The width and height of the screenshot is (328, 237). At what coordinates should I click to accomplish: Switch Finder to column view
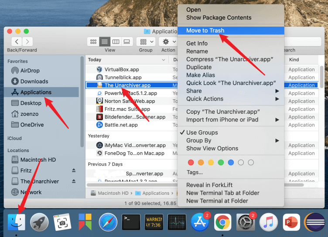116,41
